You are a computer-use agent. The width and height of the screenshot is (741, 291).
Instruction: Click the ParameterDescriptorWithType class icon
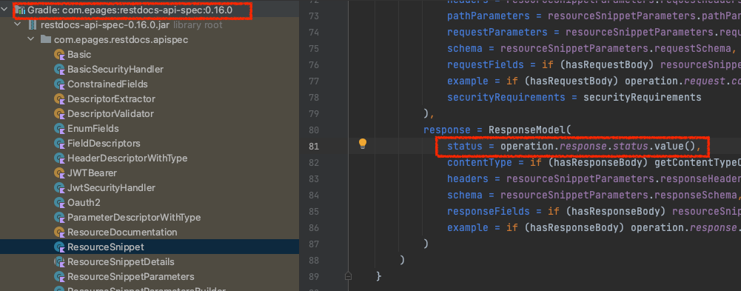pos(59,218)
